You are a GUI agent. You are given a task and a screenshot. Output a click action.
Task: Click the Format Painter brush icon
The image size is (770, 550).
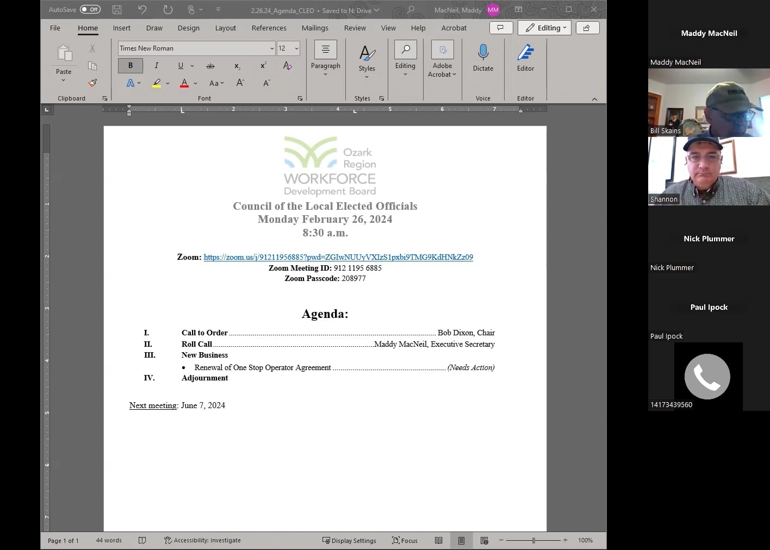(92, 83)
